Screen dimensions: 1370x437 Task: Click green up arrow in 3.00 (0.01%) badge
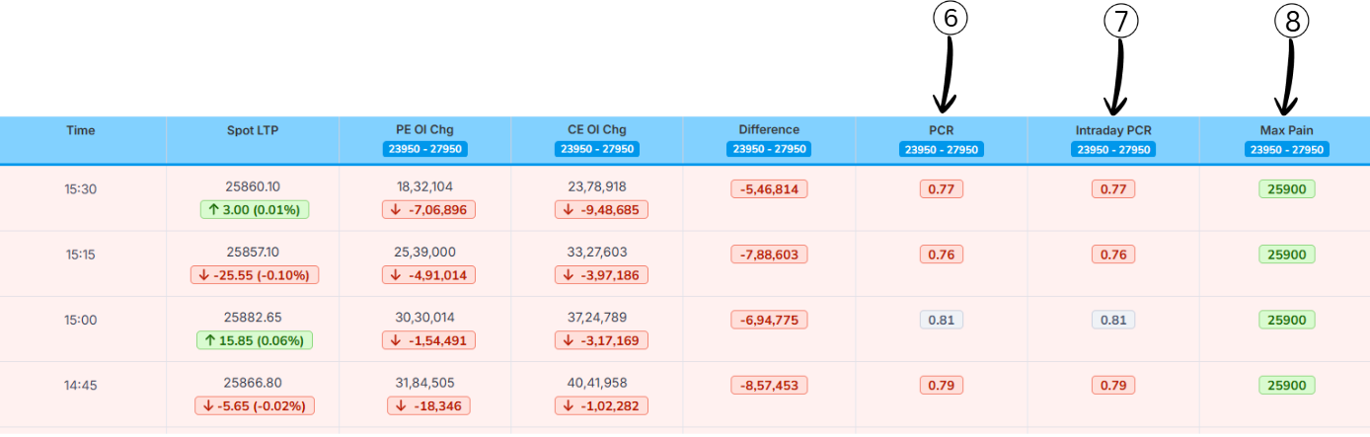point(213,209)
